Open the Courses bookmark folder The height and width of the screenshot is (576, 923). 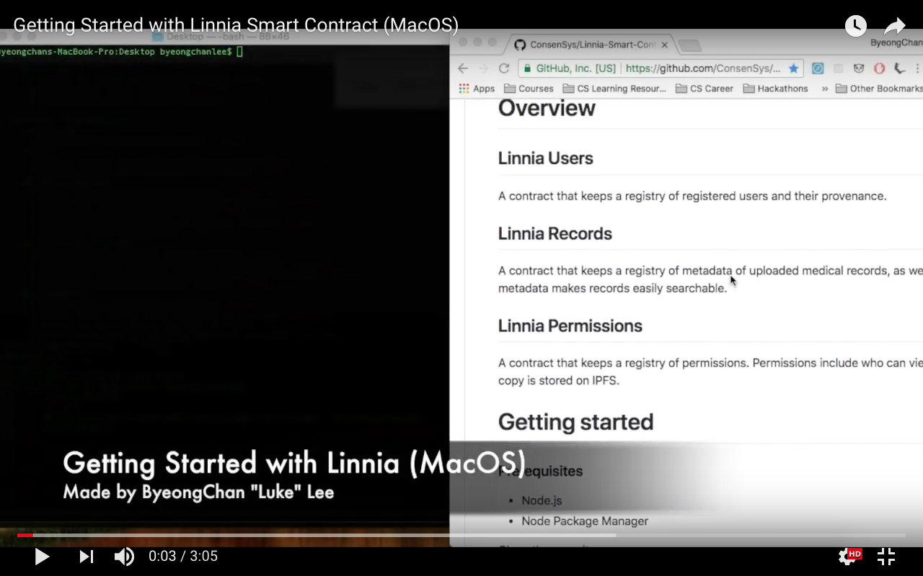(529, 89)
